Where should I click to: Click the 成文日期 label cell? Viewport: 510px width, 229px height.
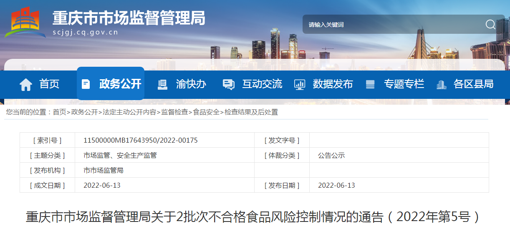47,185
